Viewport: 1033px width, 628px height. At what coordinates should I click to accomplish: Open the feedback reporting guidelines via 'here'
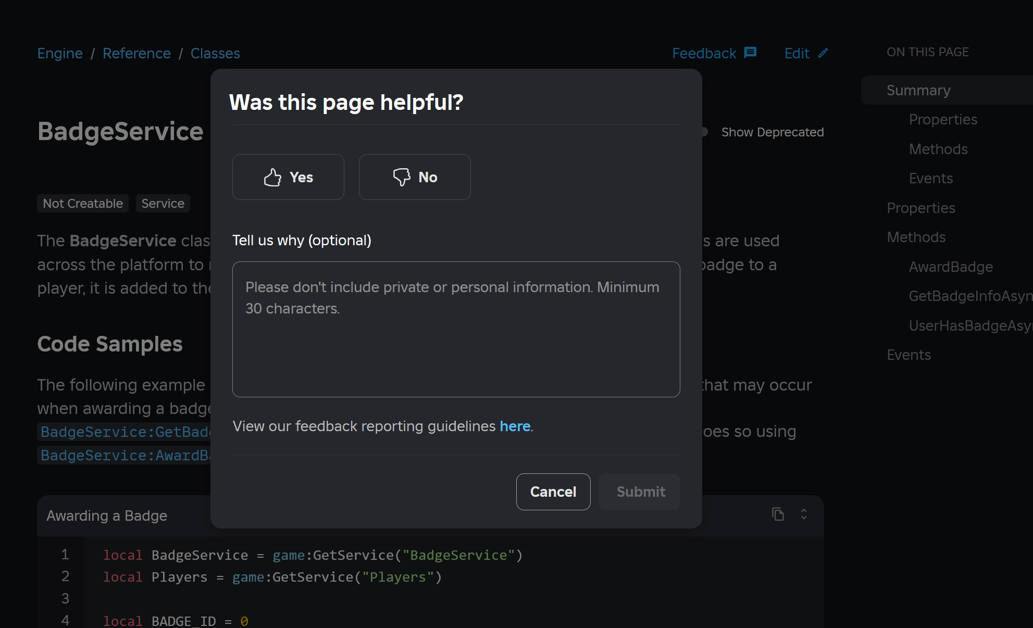(514, 426)
